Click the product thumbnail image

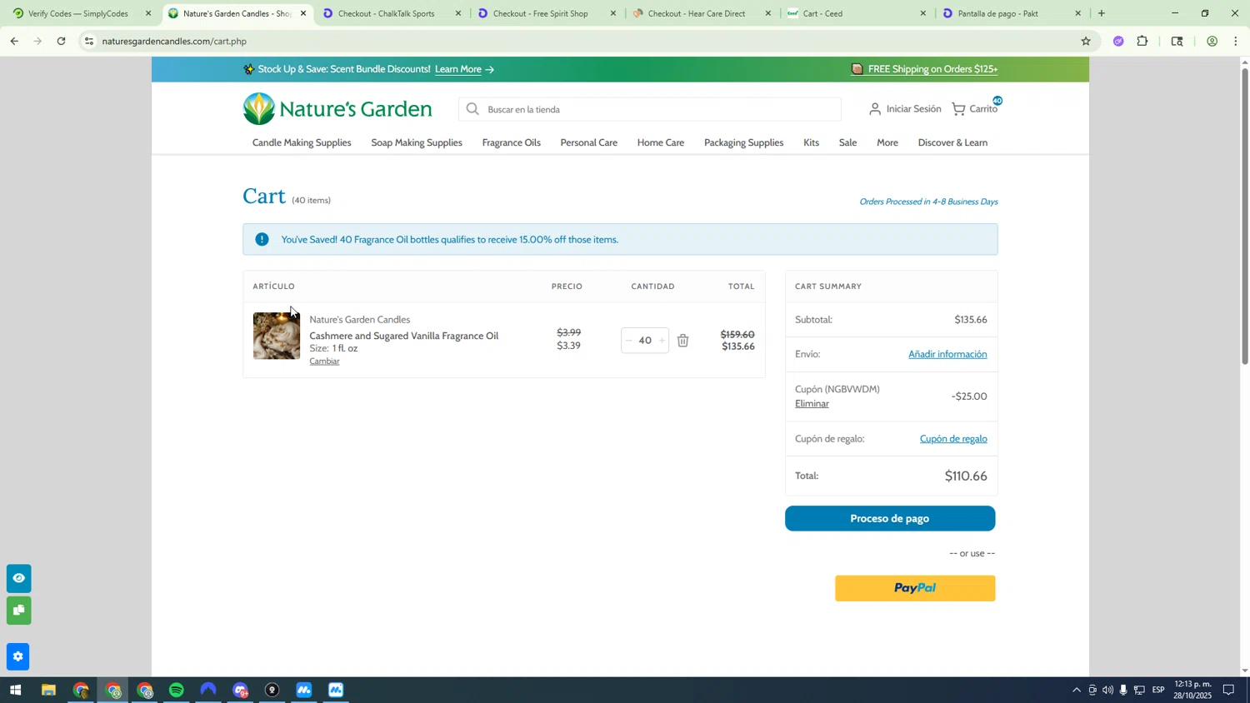[277, 337]
